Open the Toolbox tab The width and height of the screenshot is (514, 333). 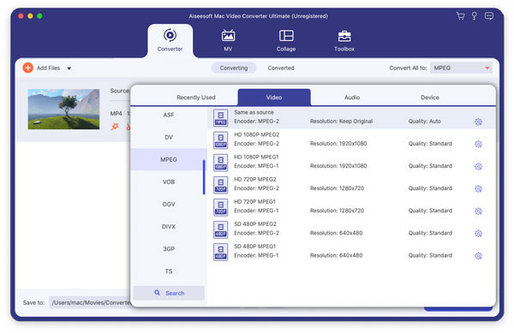coord(344,40)
